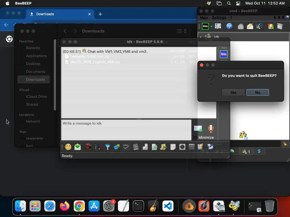This screenshot has height=217, width=290.
Task: Open the font color wheel icon
Action: tap(98, 147)
